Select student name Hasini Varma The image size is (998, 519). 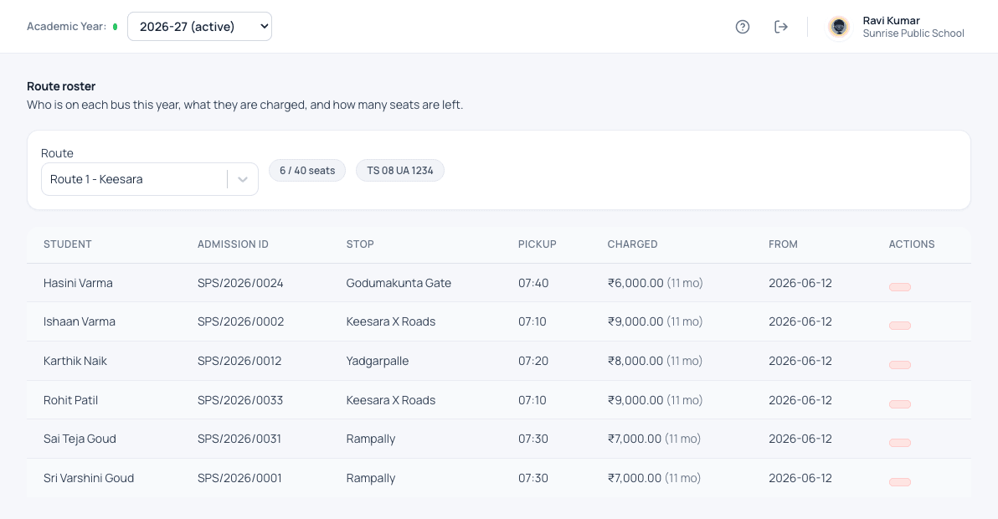tap(78, 283)
